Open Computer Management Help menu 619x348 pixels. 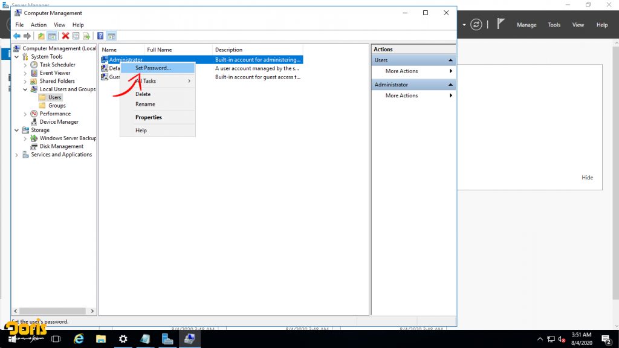[x=78, y=25]
